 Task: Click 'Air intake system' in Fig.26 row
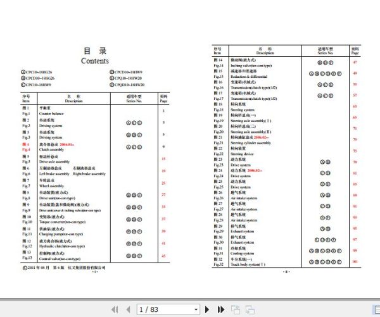coord(244,198)
